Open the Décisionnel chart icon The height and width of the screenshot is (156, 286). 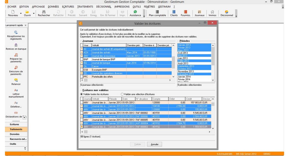tap(227, 12)
